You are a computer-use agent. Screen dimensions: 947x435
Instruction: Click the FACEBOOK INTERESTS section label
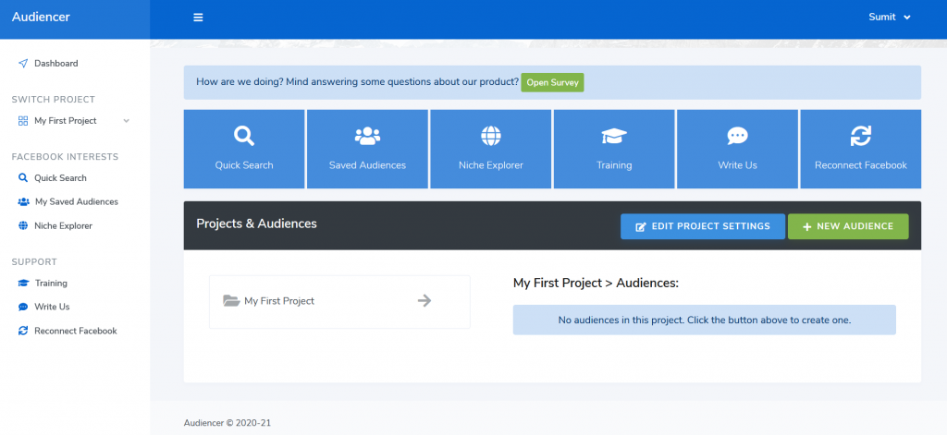tap(66, 157)
